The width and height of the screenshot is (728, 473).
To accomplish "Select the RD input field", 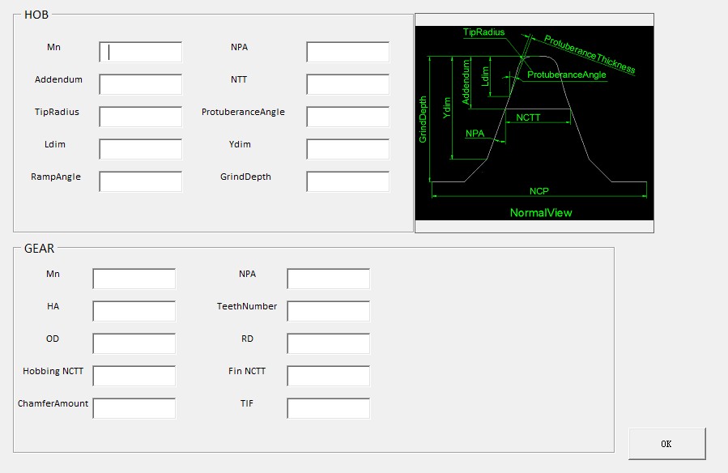I will point(328,343).
